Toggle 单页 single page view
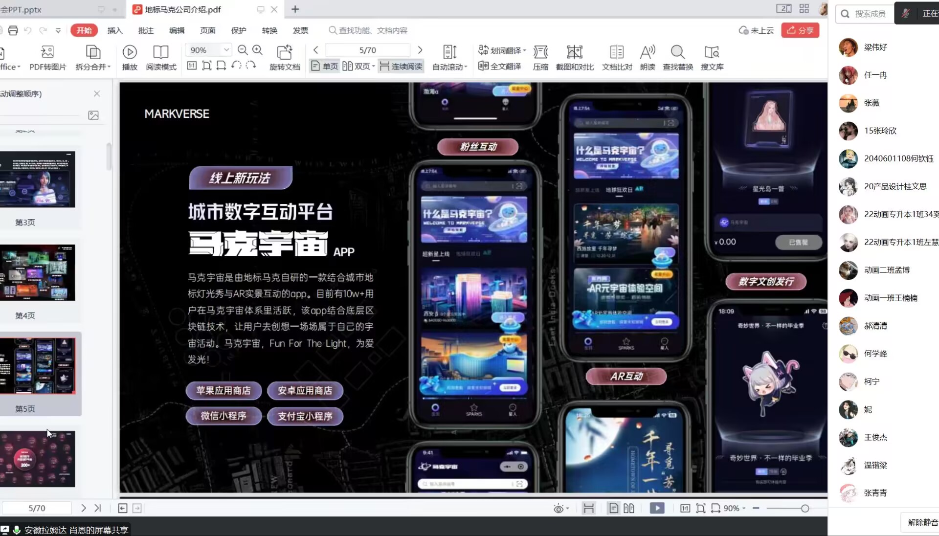The image size is (939, 536). tap(325, 66)
